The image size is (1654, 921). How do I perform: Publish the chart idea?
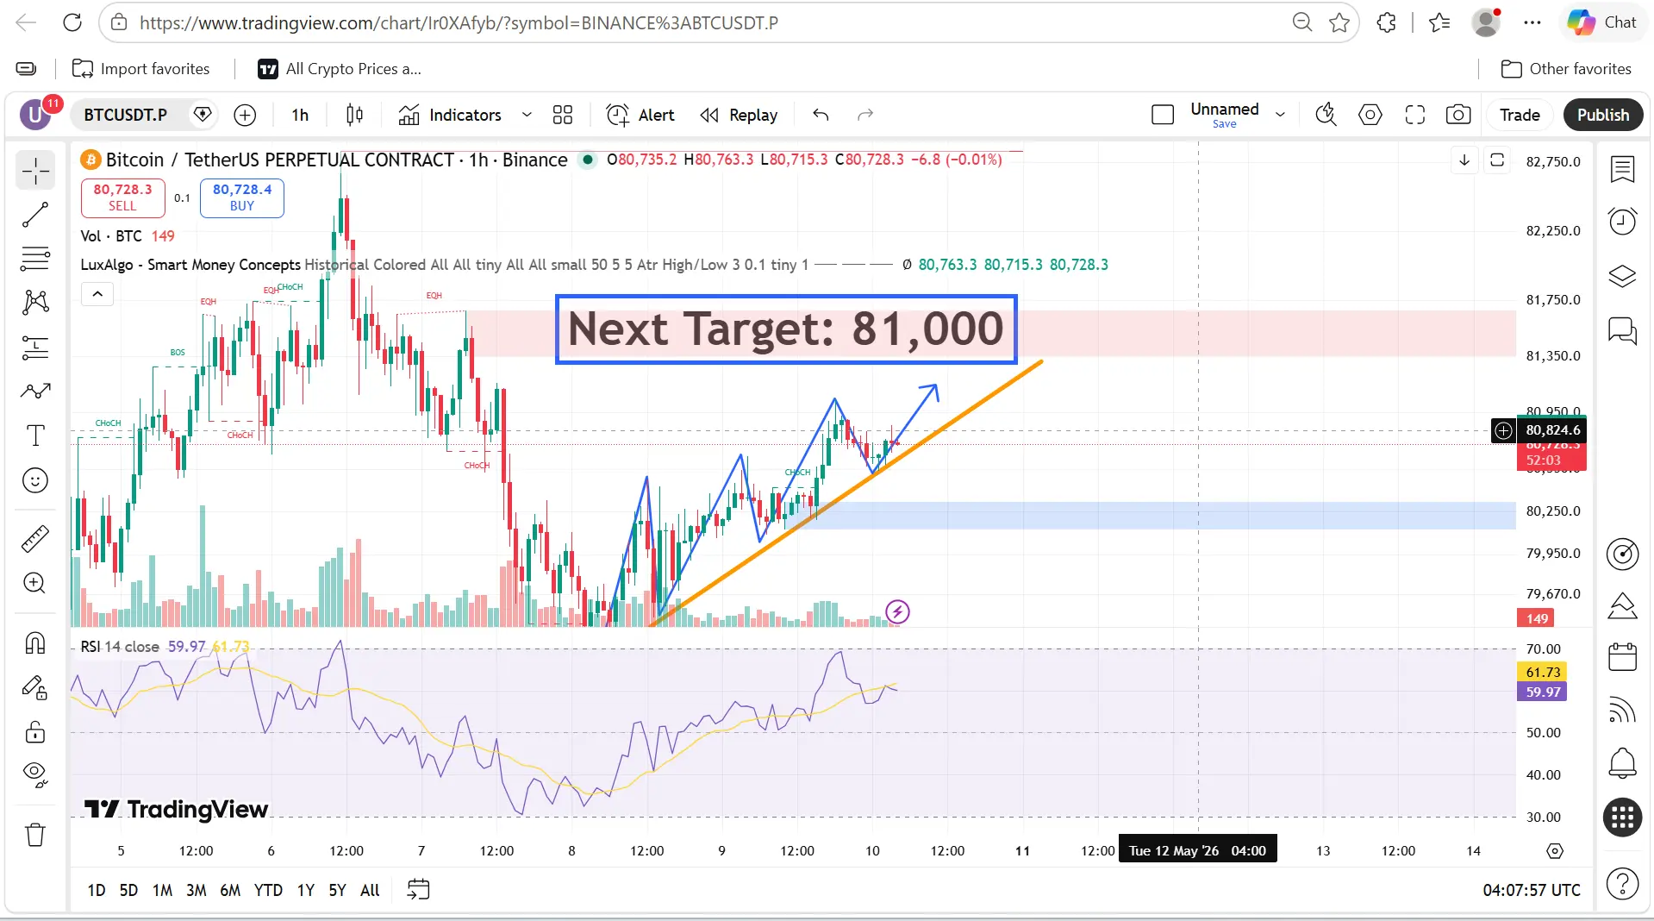[x=1603, y=115]
